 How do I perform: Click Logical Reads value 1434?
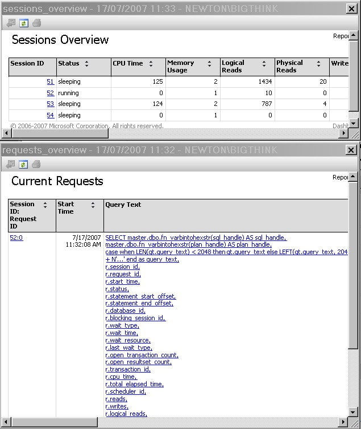pos(265,81)
